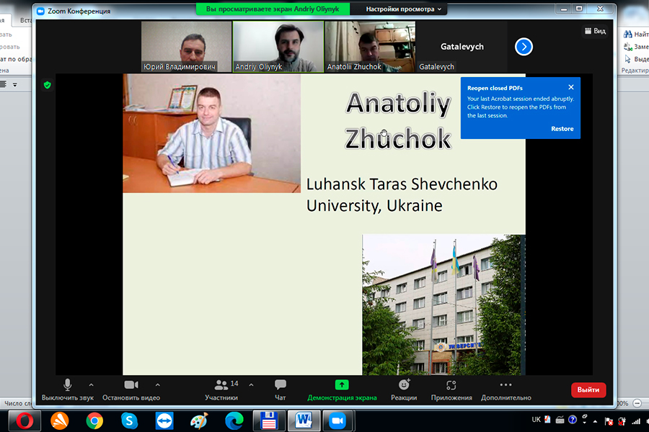Viewport: 649px width, 432px height.
Task: Click the network signal icon in tray
Action: (x=636, y=421)
